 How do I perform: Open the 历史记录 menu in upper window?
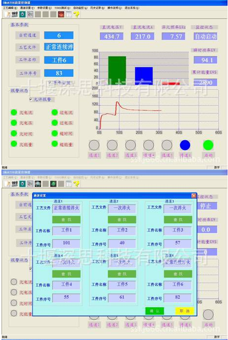coord(97,8)
